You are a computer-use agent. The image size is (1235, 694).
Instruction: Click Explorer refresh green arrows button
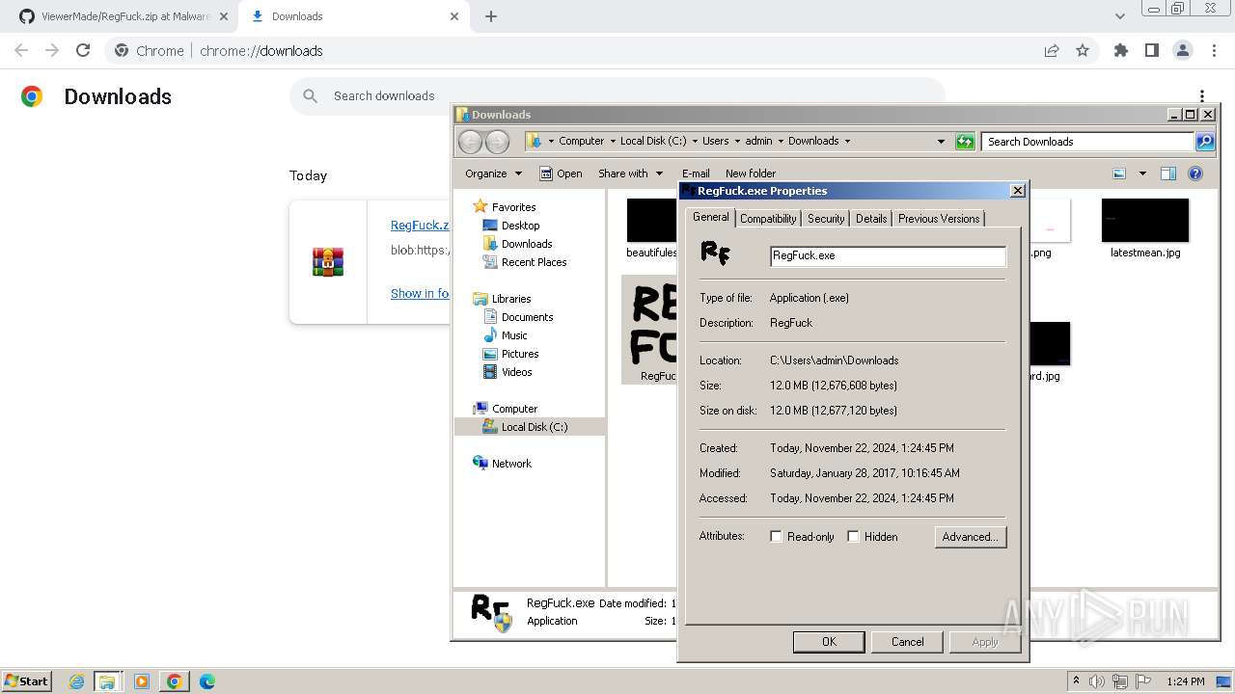[x=965, y=142]
